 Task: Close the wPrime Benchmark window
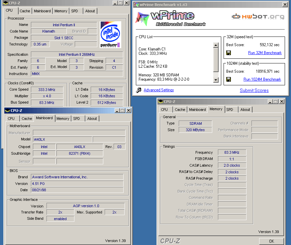285,4
